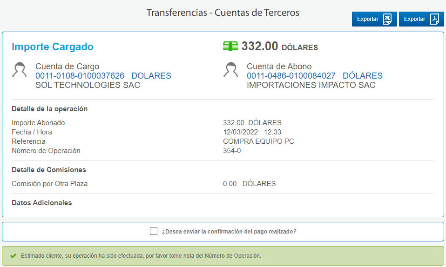Screen dimensions: 446x267
Task: Click DOLARES next to the charge account
Action: pyautogui.click(x=151, y=76)
